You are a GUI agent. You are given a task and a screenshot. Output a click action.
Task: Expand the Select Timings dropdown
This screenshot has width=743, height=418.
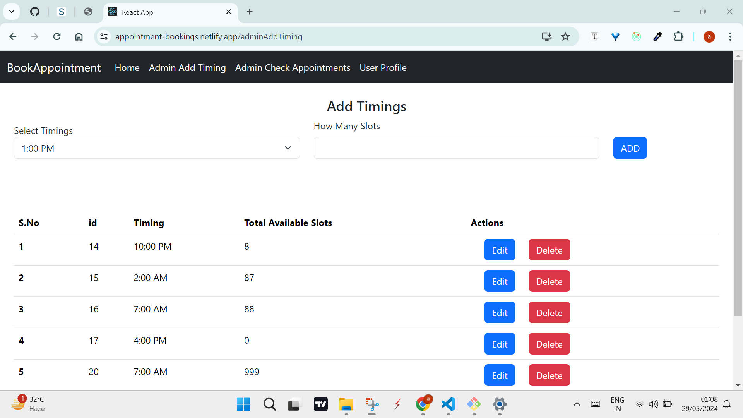coord(157,148)
